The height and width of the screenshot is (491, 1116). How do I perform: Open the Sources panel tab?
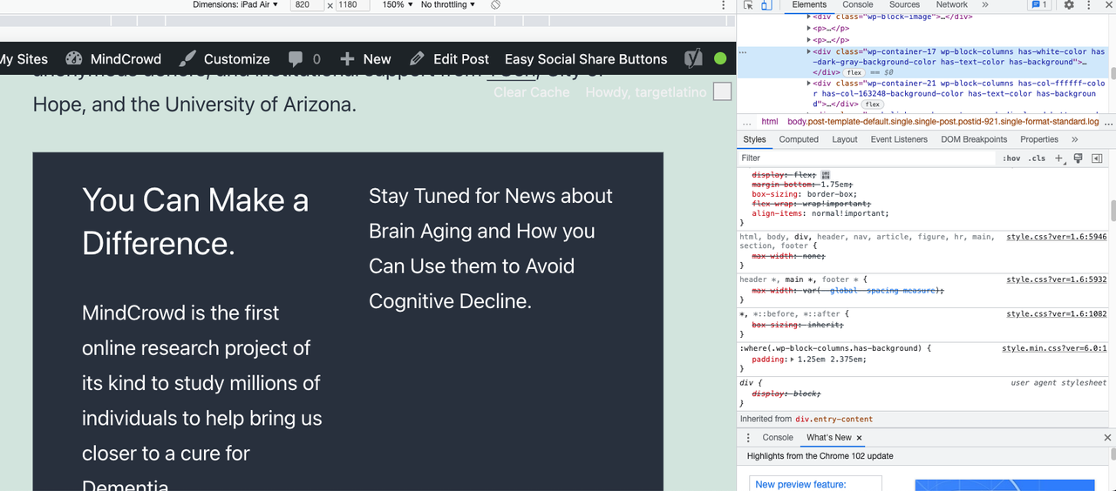pyautogui.click(x=904, y=5)
